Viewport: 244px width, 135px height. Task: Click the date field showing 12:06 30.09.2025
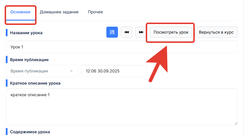point(114,71)
